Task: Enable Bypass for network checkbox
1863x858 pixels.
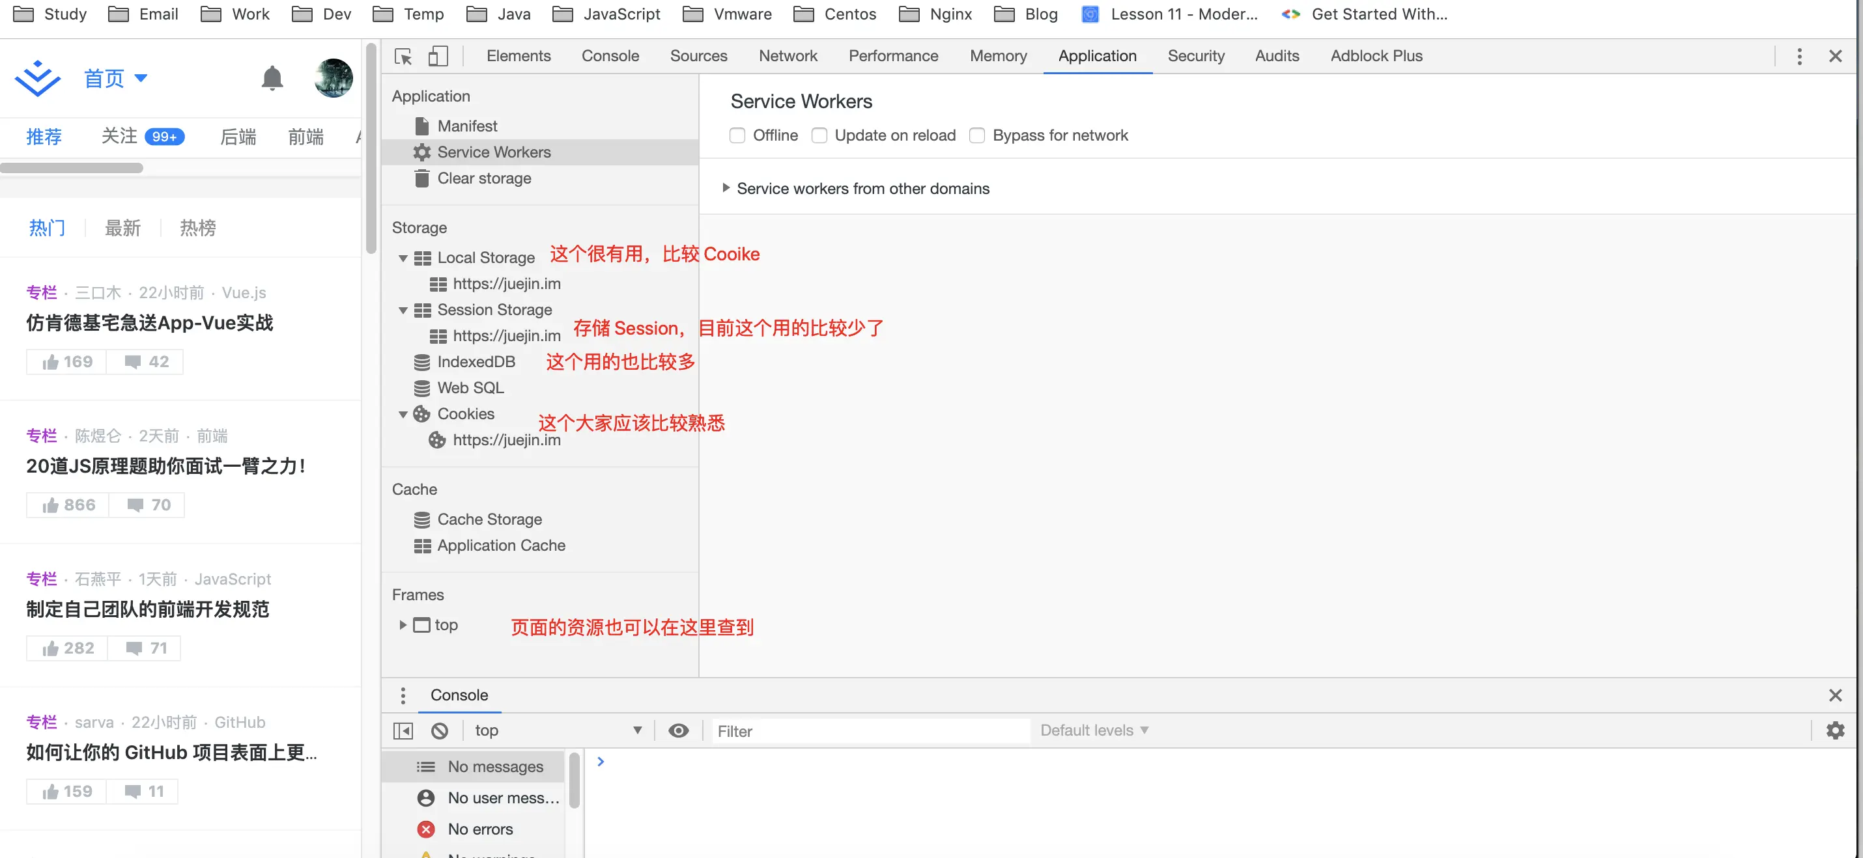Action: point(976,136)
